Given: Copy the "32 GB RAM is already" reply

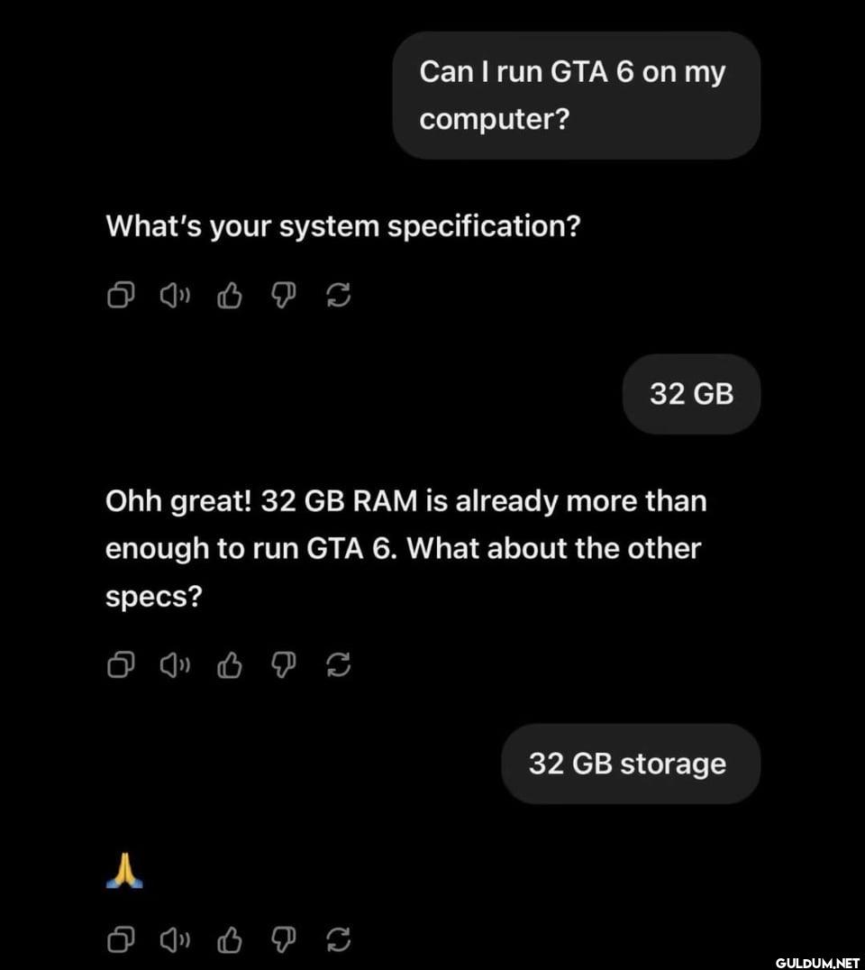Looking at the screenshot, I should tap(121, 665).
